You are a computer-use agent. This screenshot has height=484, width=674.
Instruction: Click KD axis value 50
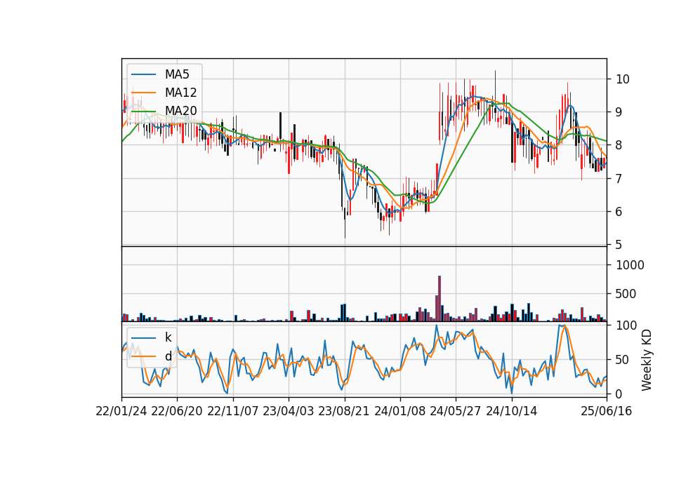click(x=623, y=359)
